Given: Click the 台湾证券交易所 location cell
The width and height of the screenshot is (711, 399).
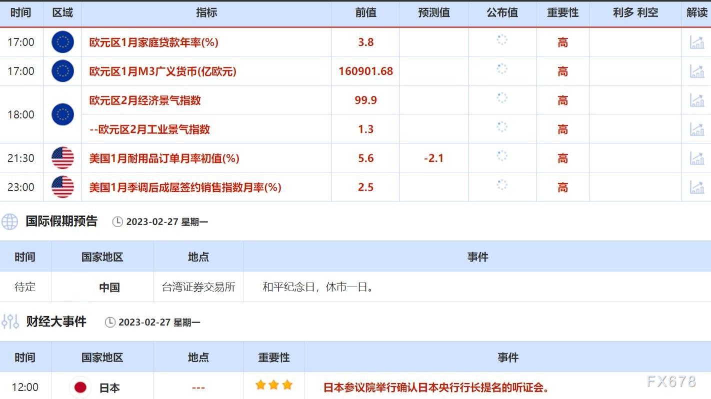Looking at the screenshot, I should 198,287.
